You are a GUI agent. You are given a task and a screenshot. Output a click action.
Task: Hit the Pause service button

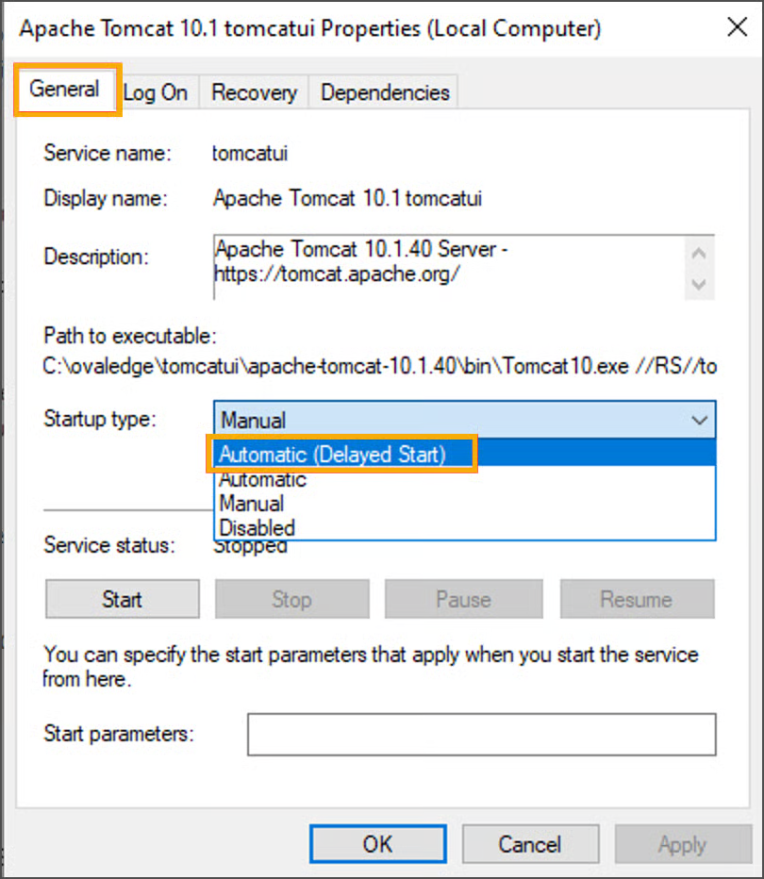463,600
